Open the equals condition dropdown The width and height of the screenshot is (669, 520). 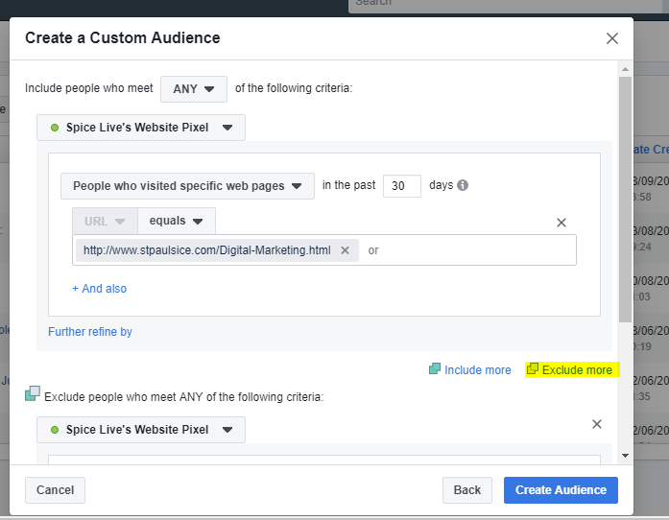pos(177,221)
